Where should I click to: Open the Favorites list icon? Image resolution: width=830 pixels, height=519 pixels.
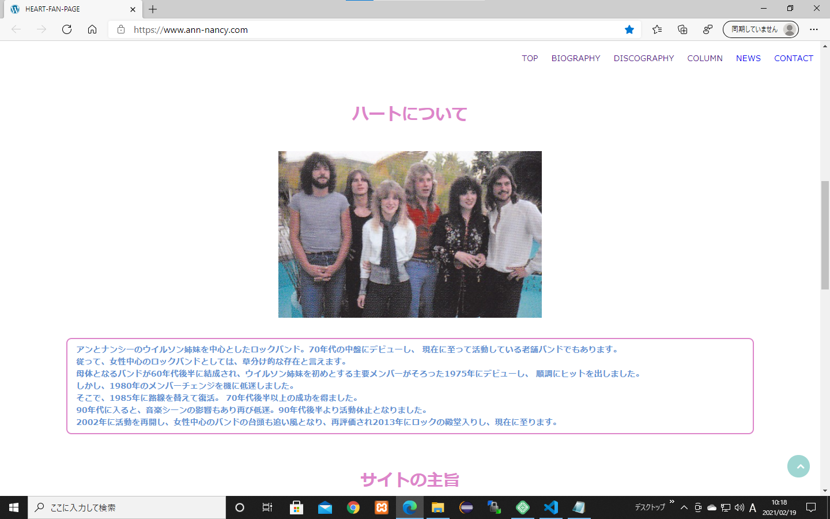click(x=657, y=29)
